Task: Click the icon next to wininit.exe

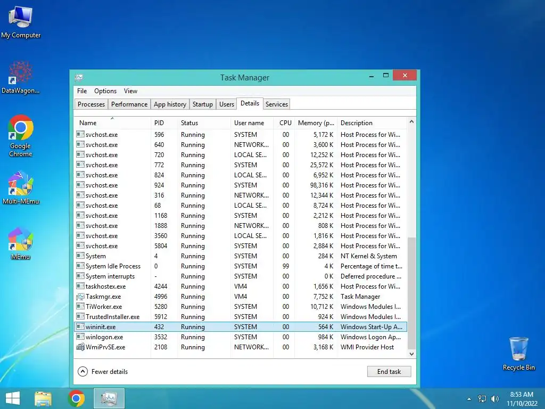Action: click(80, 327)
